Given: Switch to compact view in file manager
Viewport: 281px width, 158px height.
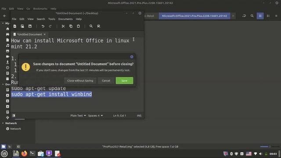Looking at the screenshot, I should 276,16.
